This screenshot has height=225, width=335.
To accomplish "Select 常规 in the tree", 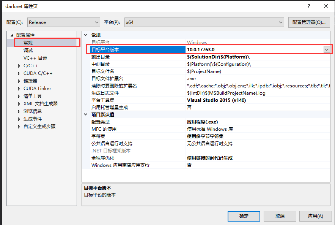I will [x=28, y=43].
